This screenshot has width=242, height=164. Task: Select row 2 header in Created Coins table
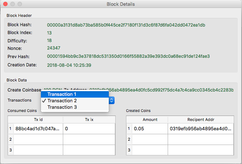129,139
